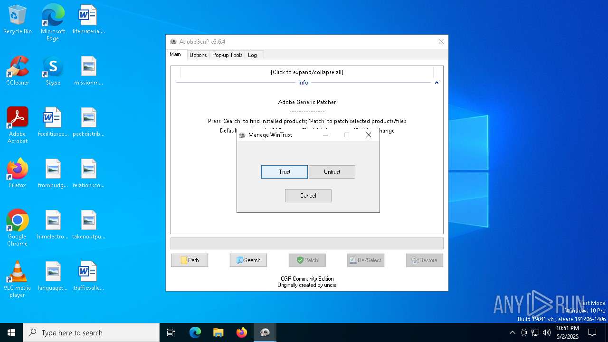This screenshot has width=608, height=342.
Task: Open the Windows Start menu
Action: pyautogui.click(x=11, y=332)
